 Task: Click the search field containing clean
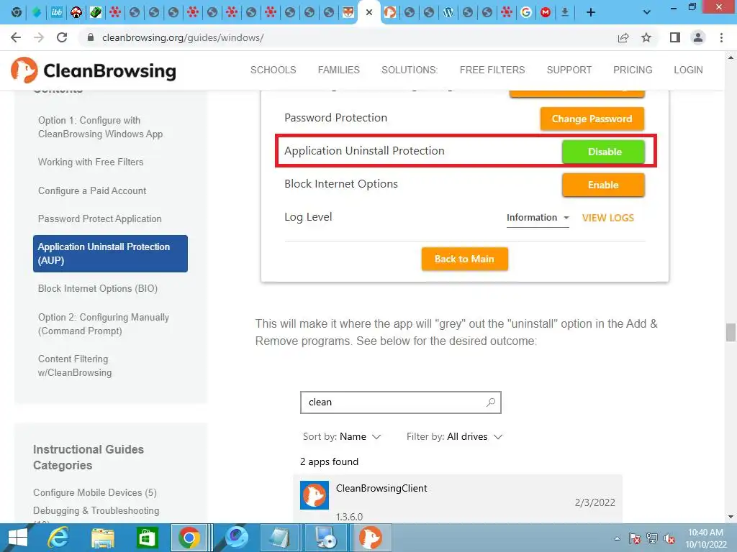coord(400,402)
